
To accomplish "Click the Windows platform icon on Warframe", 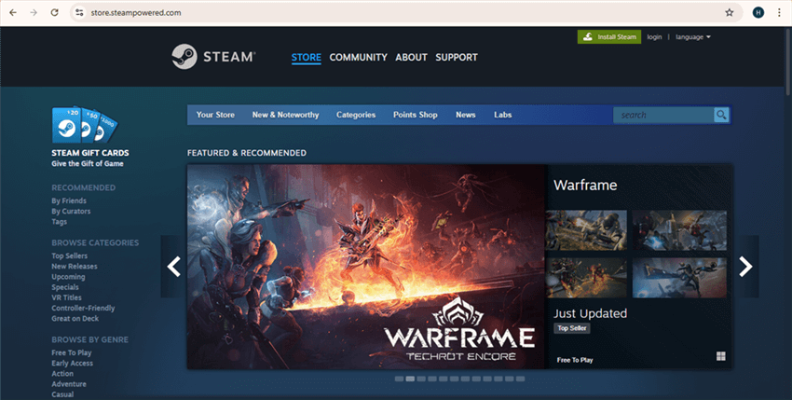I will (x=721, y=356).
